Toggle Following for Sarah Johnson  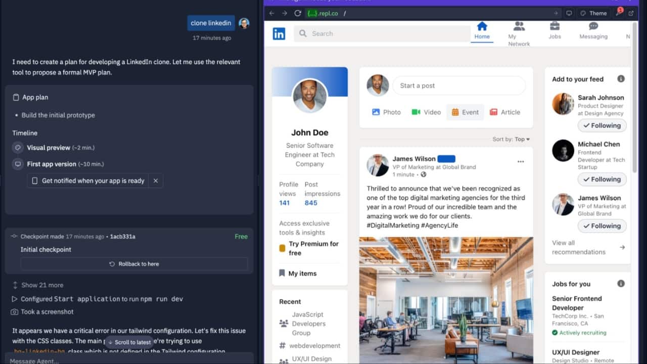tap(602, 125)
